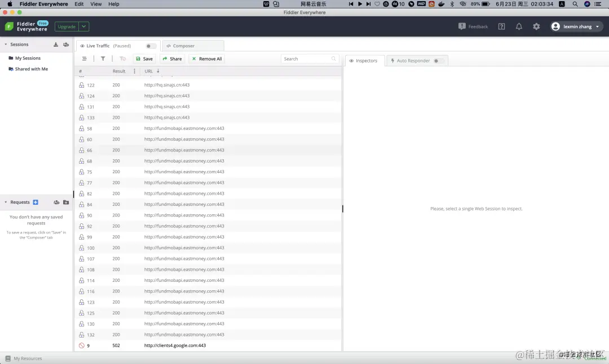
Task: Toggle the Auto Responder switch
Action: (x=438, y=61)
